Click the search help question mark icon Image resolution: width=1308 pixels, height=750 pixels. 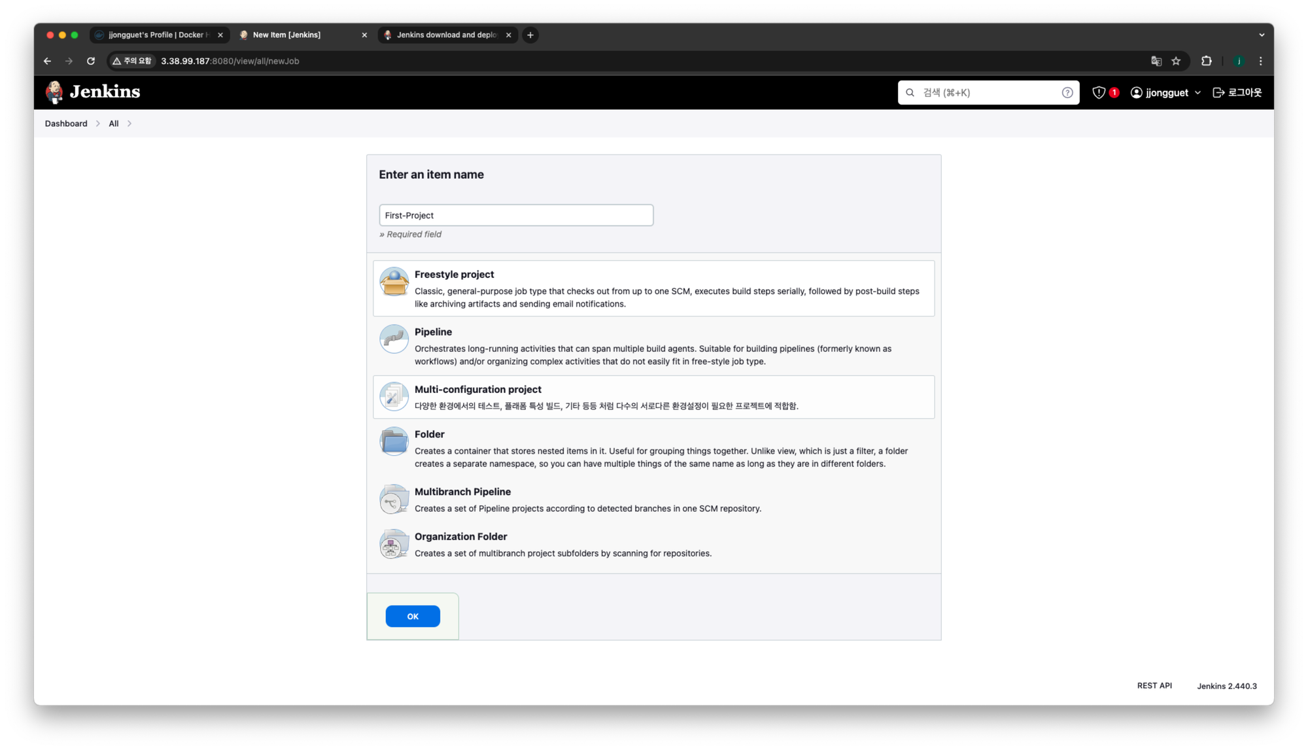pos(1067,93)
